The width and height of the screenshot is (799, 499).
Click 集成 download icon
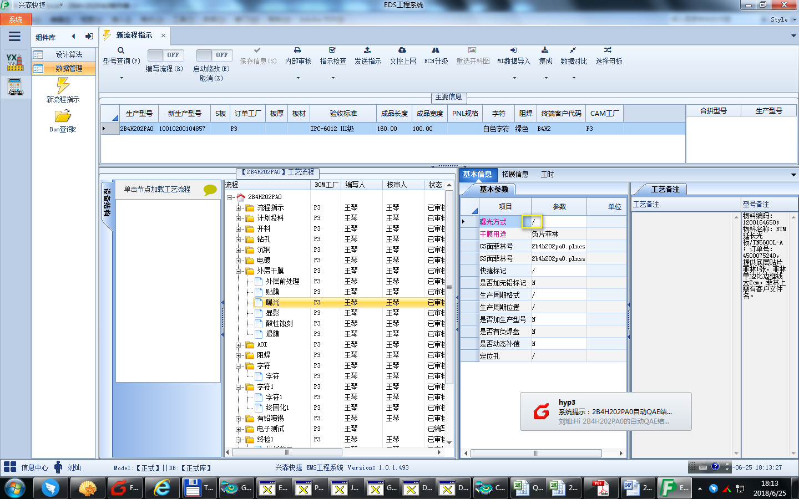(x=545, y=50)
